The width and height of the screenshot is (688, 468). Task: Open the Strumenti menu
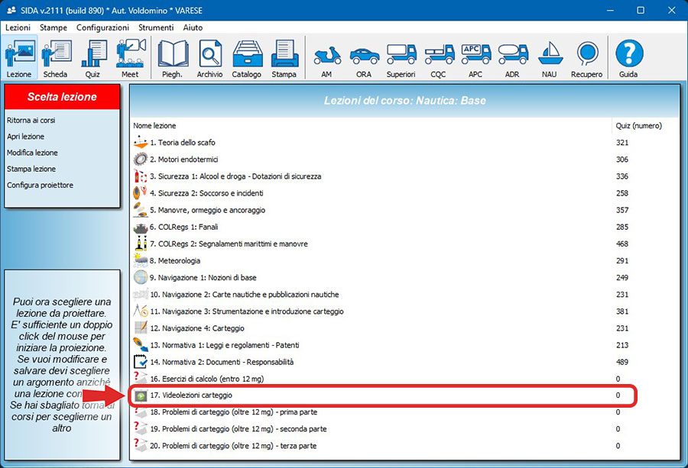(156, 27)
